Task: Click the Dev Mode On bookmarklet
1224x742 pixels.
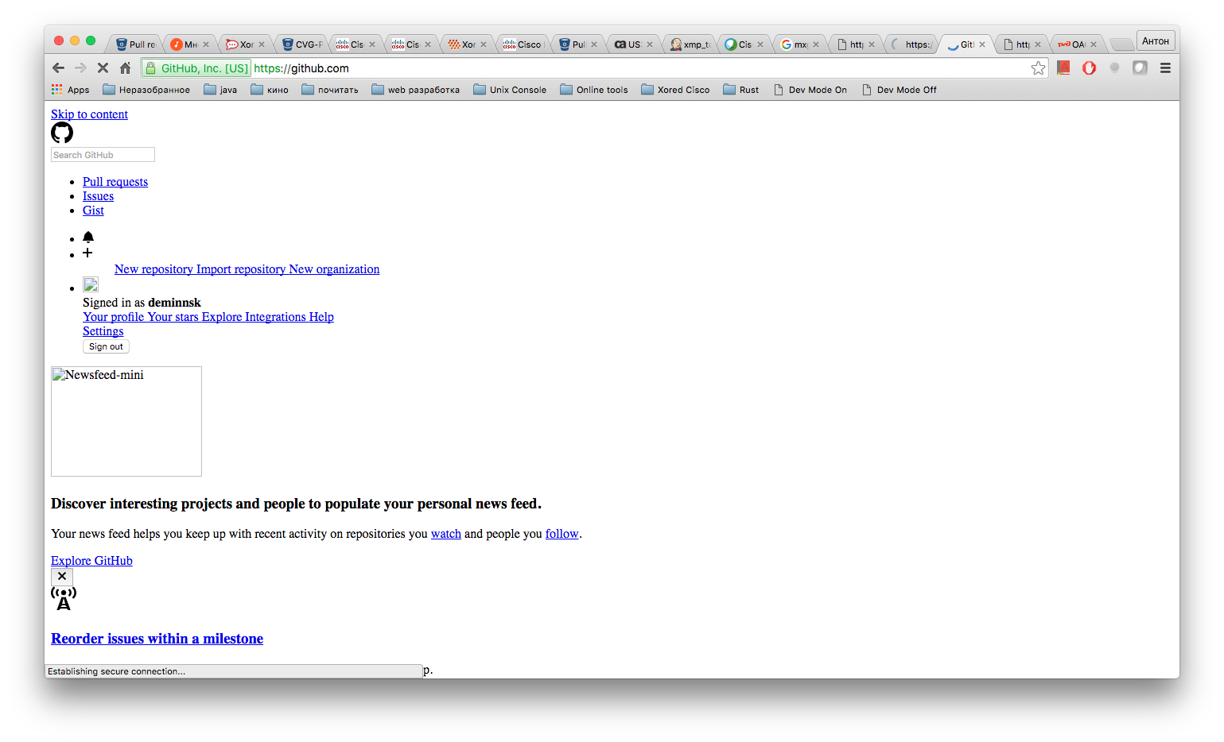Action: (810, 90)
